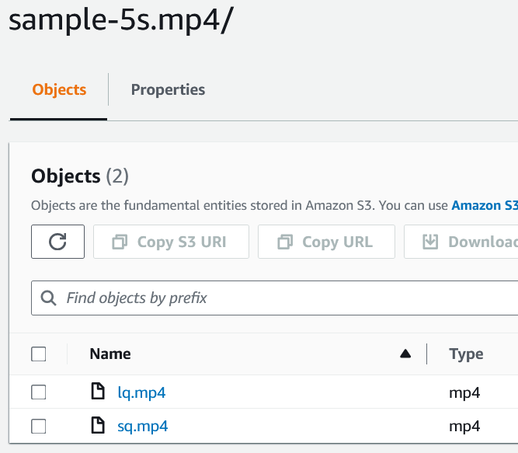The image size is (518, 453).
Task: Click the search magnifier icon
Action: (48, 298)
